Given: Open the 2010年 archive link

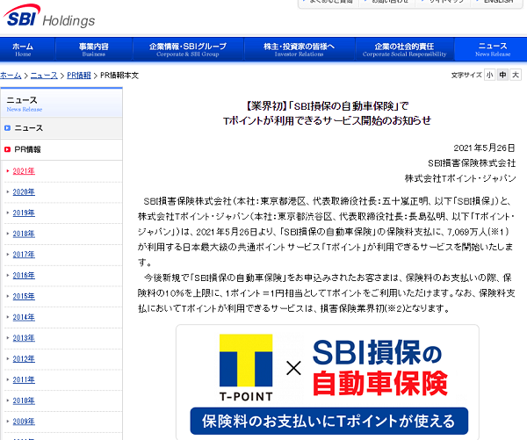Looking at the screenshot, I should click(24, 400).
